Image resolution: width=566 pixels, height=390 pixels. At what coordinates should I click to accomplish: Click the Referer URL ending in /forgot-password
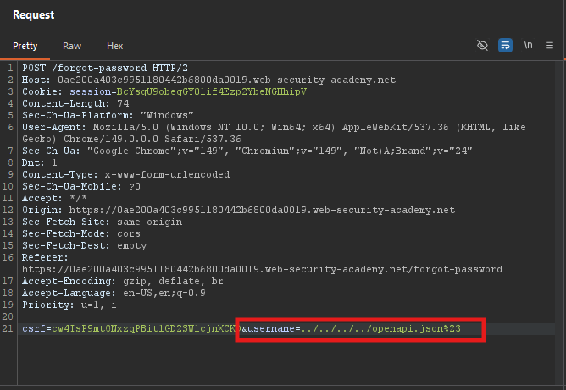pos(262,269)
